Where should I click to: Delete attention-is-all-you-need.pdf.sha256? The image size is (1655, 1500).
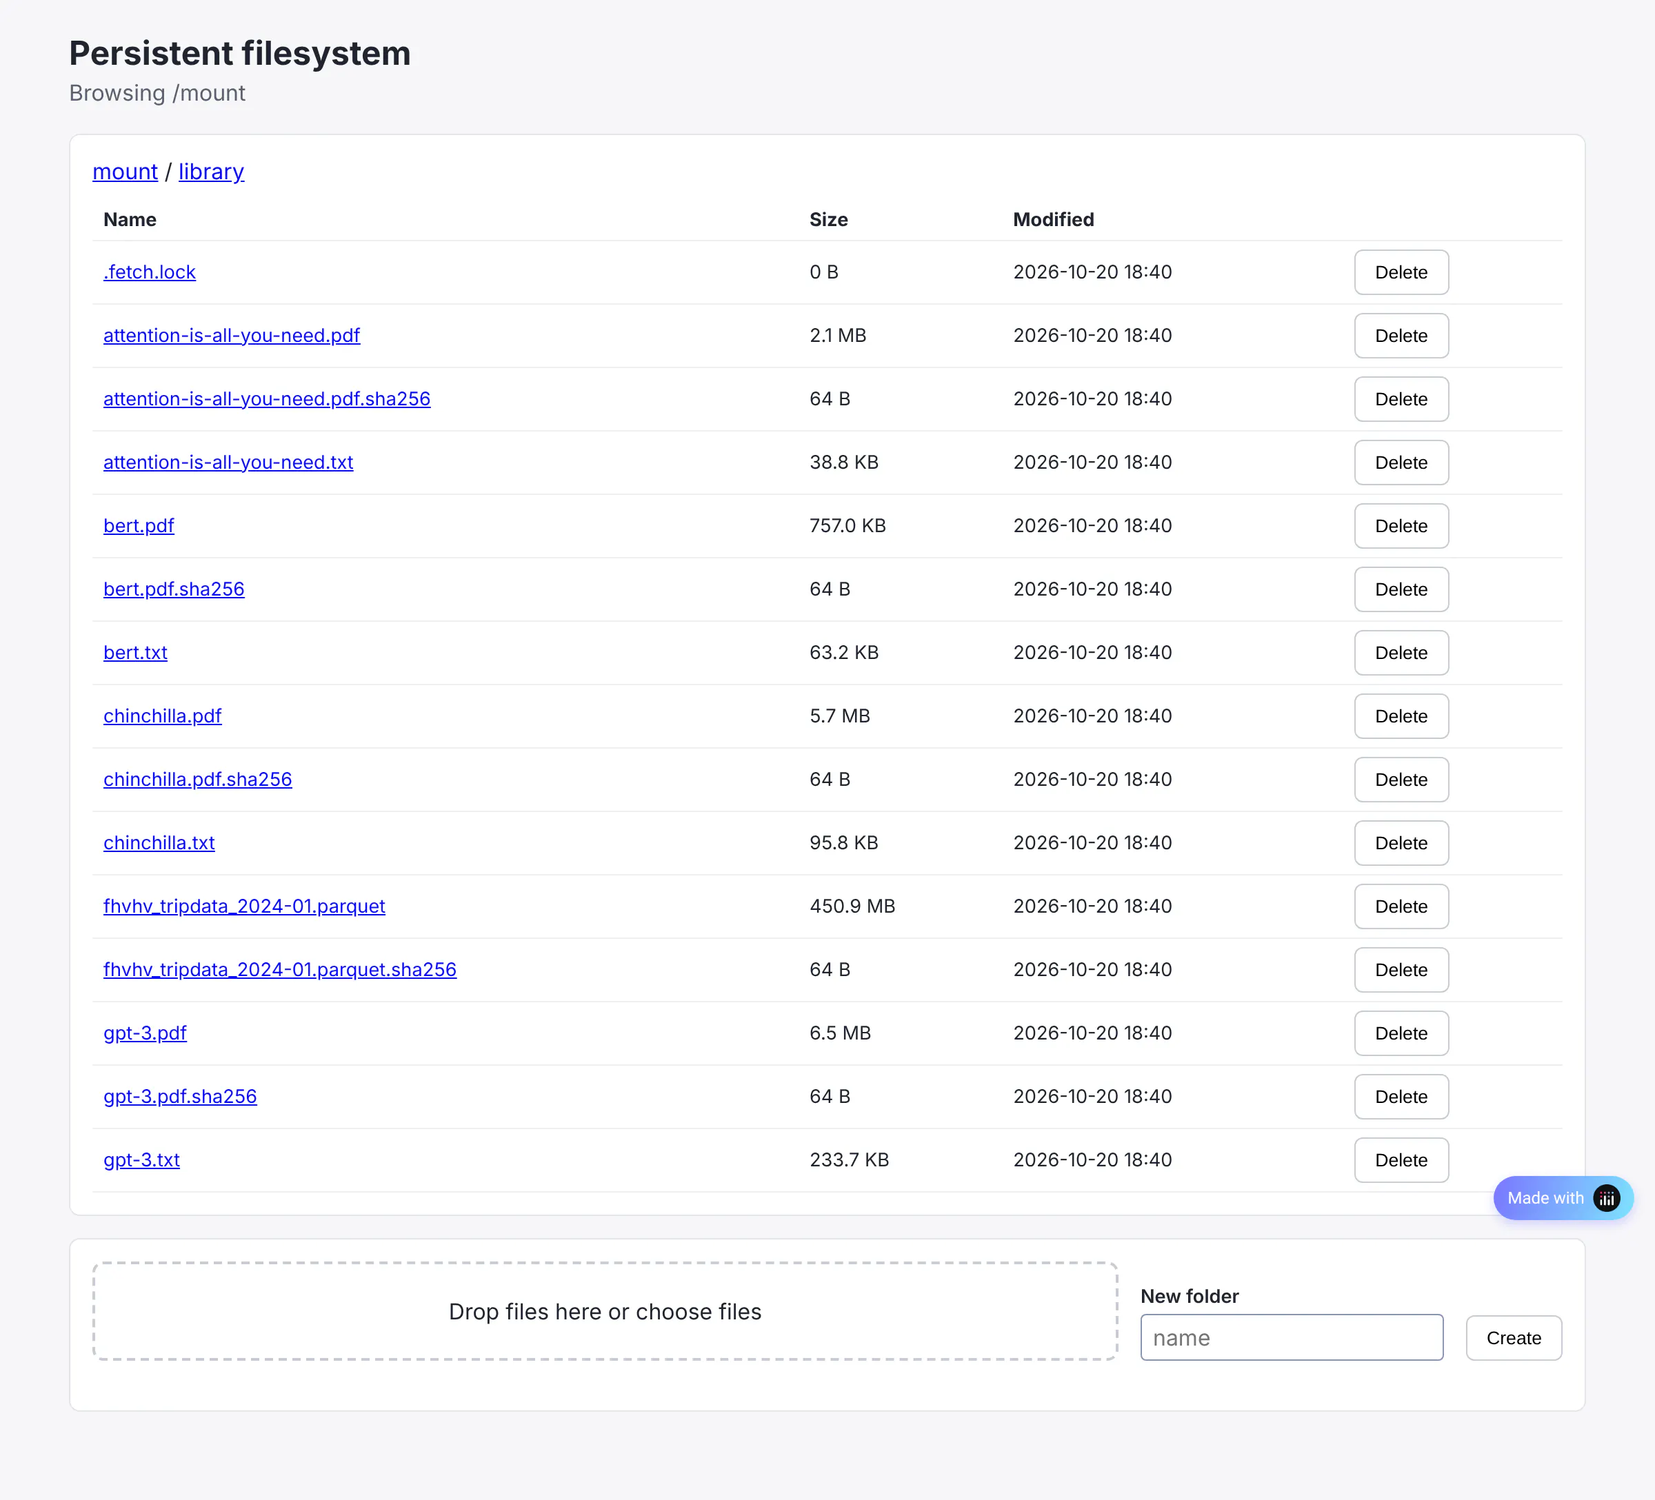point(1401,399)
